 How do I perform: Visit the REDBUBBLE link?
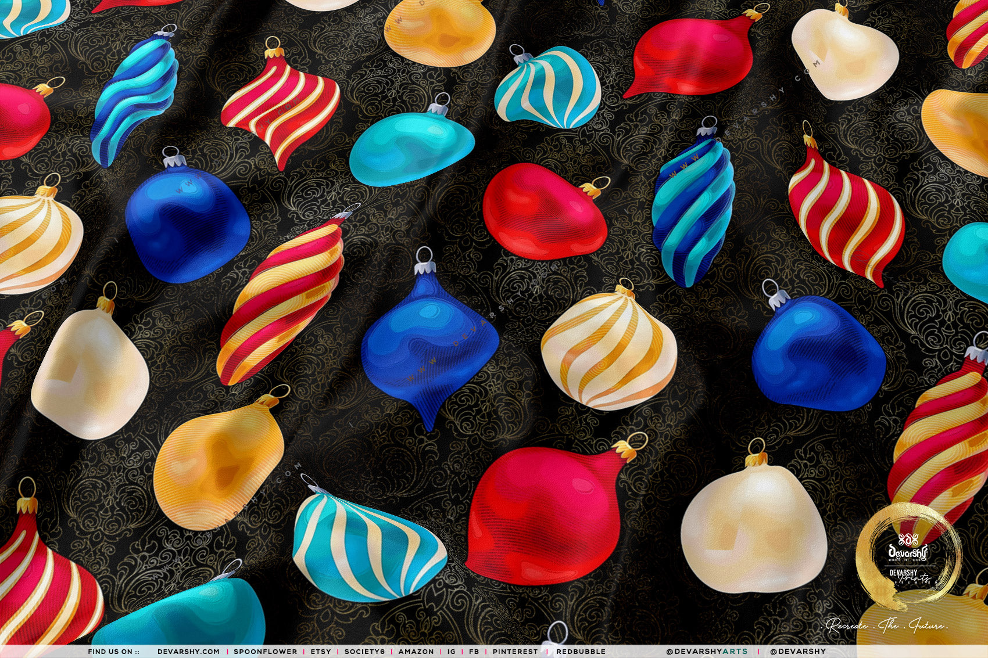pyautogui.click(x=581, y=652)
